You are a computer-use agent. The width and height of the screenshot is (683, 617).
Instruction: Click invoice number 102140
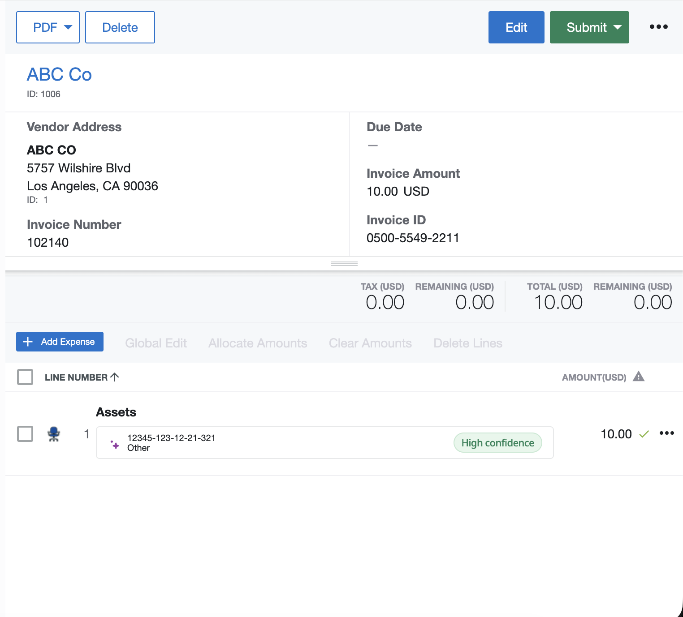[x=48, y=242]
